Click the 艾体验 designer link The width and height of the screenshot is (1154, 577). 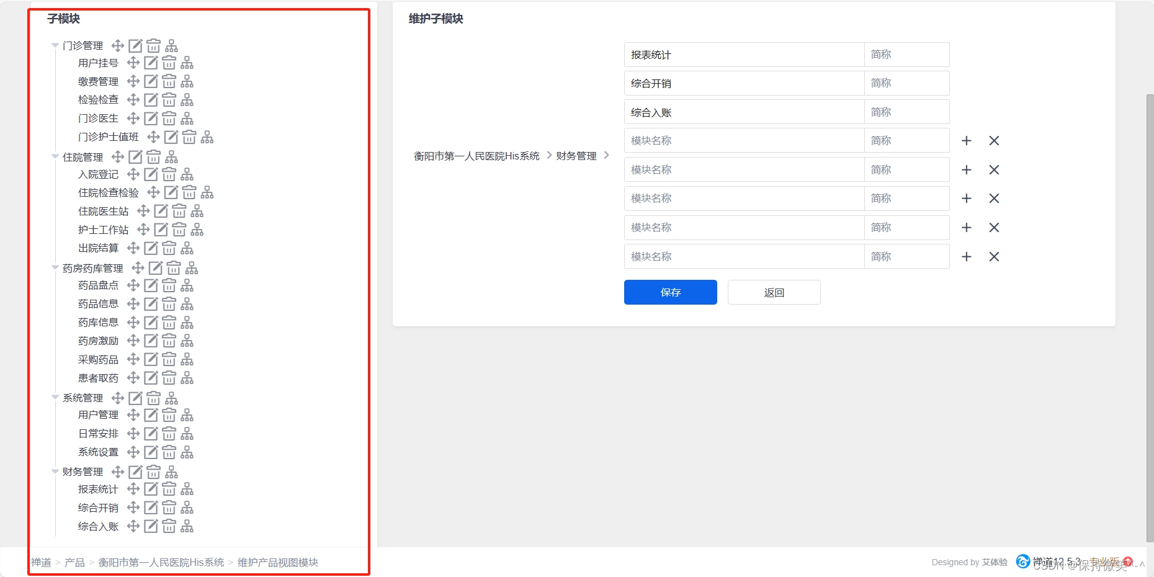(x=995, y=562)
